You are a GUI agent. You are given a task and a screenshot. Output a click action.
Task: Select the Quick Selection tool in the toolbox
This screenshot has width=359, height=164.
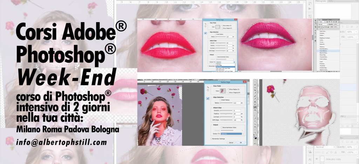[255, 87]
